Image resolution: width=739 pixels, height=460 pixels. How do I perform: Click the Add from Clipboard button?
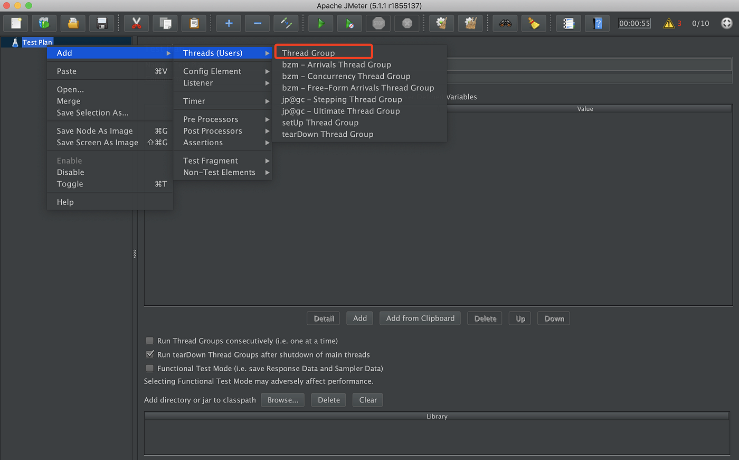(420, 318)
